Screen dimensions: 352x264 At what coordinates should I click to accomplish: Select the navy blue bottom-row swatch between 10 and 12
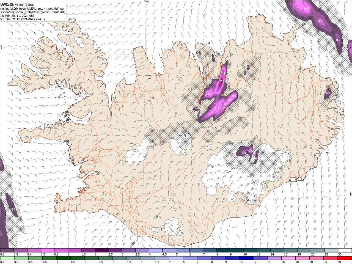pos(246,258)
